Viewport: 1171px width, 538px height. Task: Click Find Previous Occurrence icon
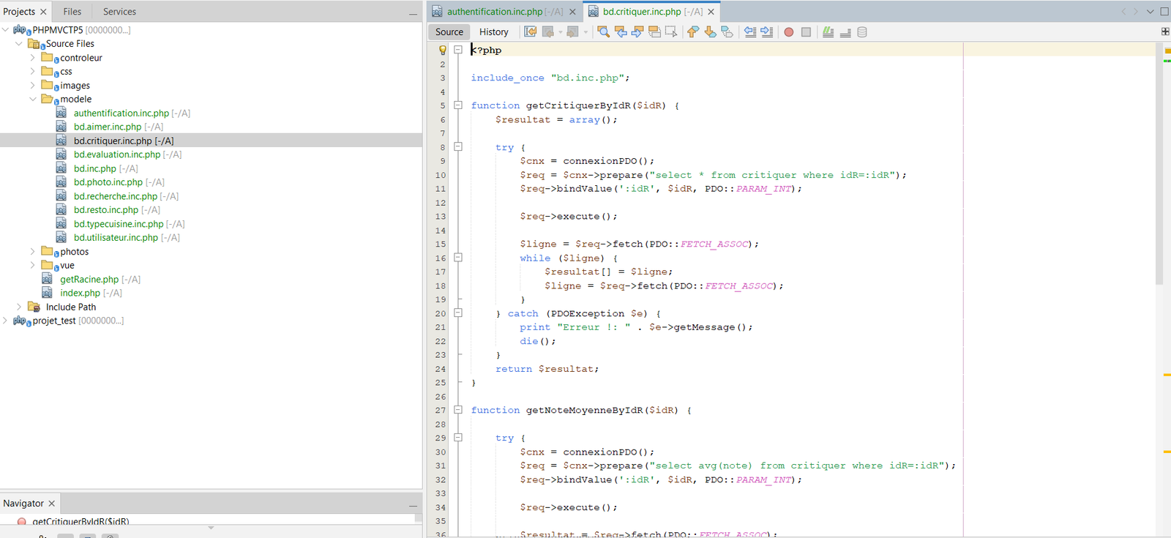621,31
